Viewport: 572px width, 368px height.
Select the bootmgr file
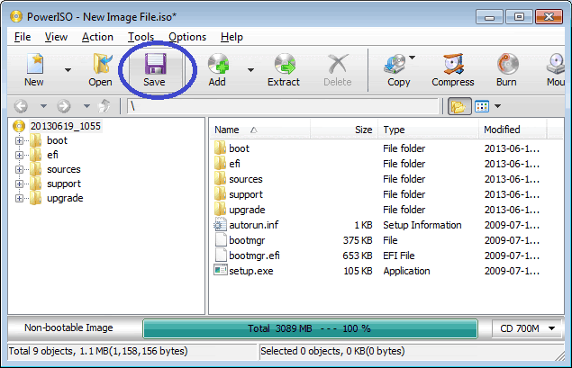247,240
